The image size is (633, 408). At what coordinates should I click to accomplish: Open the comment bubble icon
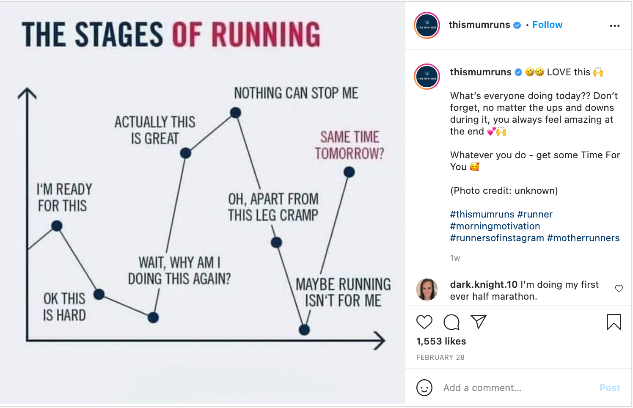point(451,322)
